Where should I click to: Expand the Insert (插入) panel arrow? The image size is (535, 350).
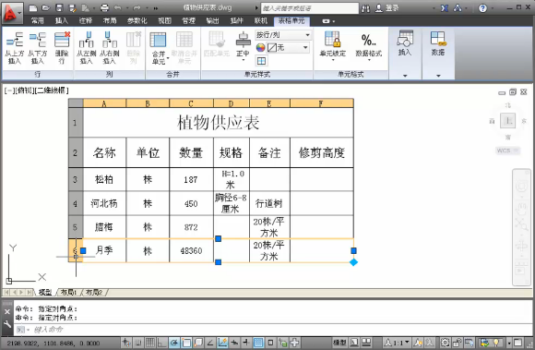point(405,76)
